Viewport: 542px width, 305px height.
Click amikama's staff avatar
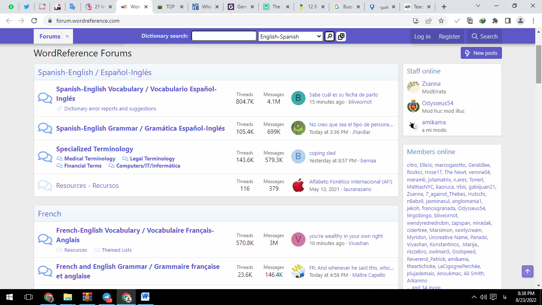coord(413,125)
